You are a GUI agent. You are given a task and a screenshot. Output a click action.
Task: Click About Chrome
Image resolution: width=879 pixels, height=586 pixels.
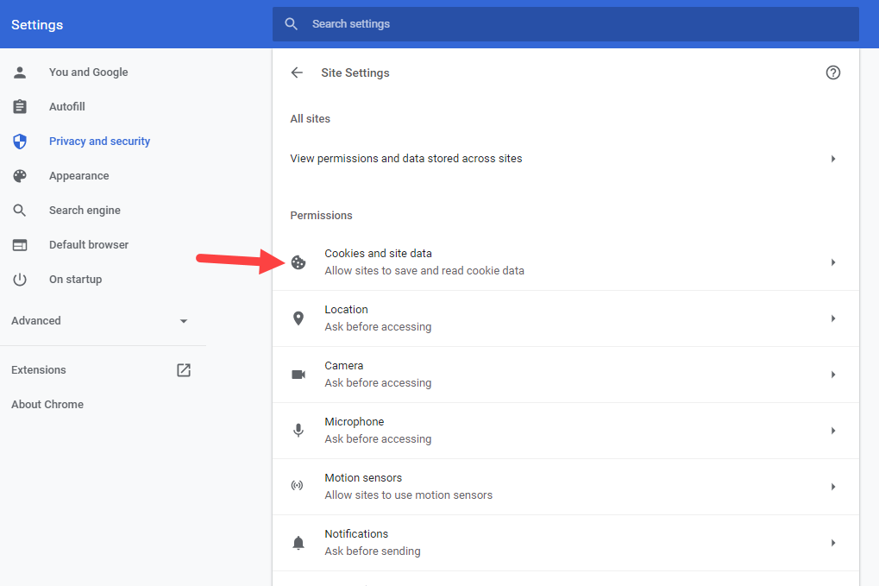(x=47, y=404)
